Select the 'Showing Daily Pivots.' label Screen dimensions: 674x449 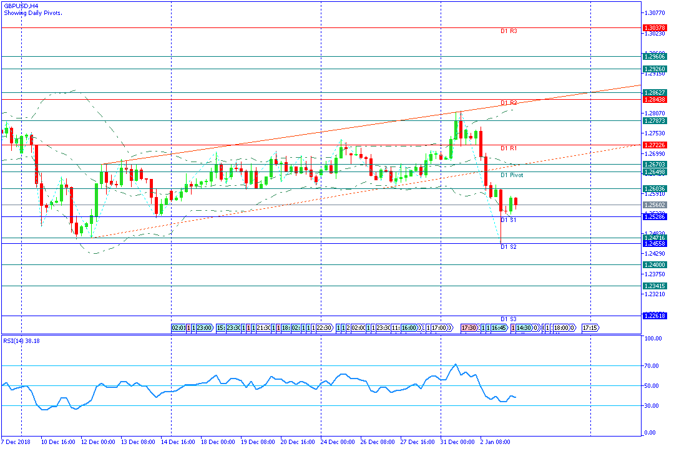[x=33, y=13]
